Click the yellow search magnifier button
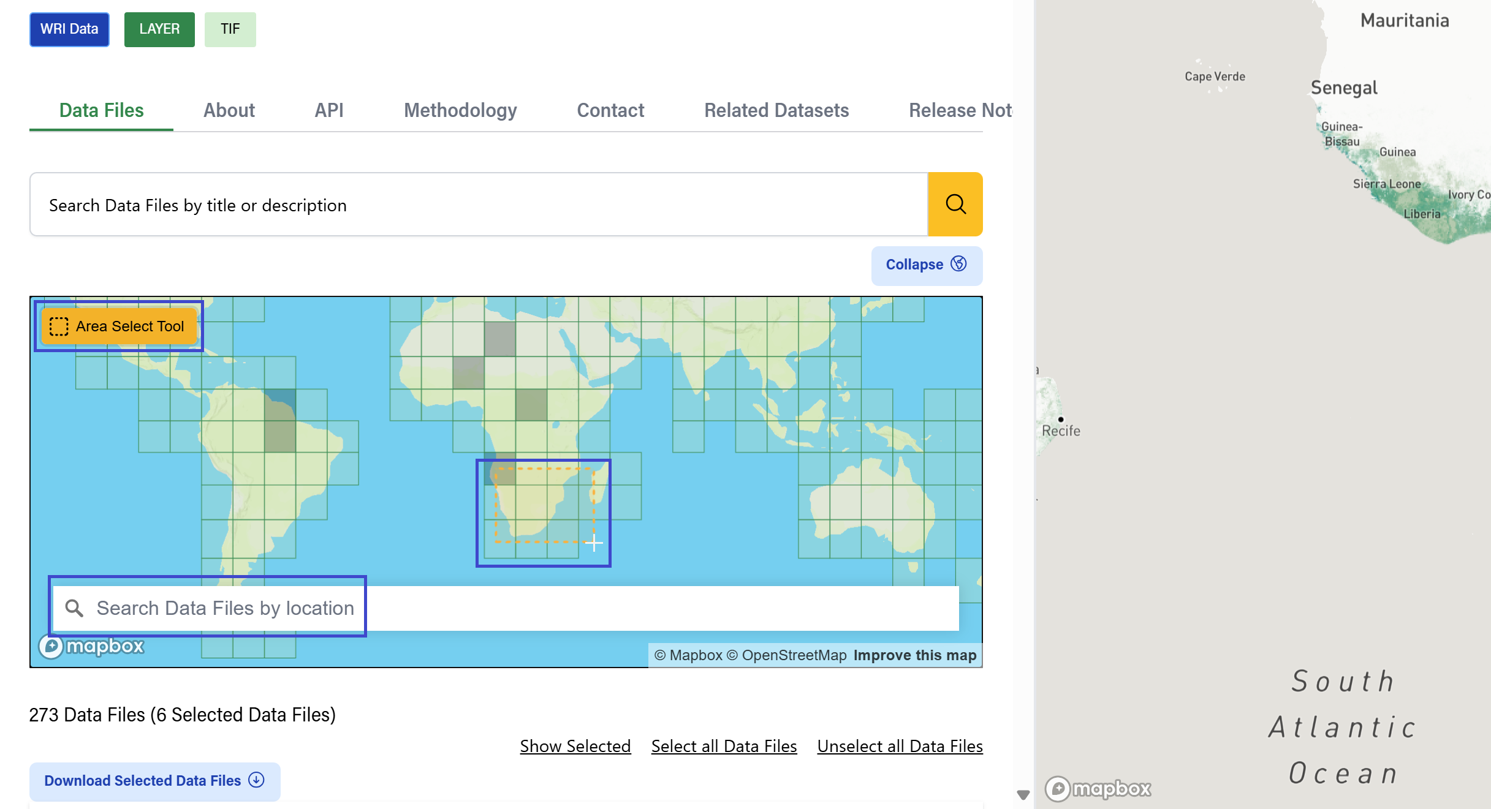 click(x=955, y=204)
